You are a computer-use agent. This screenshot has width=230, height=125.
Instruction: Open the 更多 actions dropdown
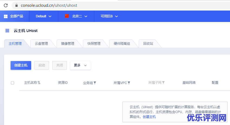tap(80, 65)
